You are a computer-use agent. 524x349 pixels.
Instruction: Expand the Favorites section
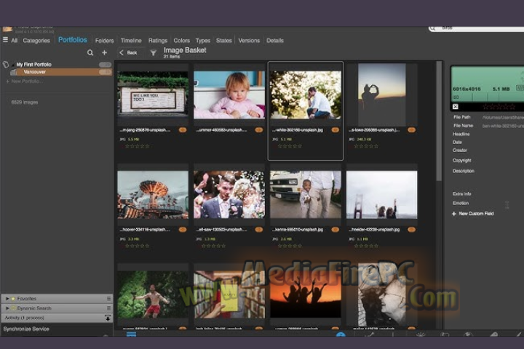tap(7, 299)
